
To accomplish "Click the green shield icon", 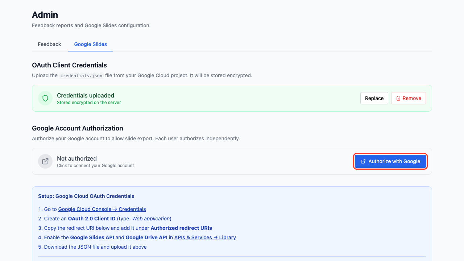I will tap(45, 98).
